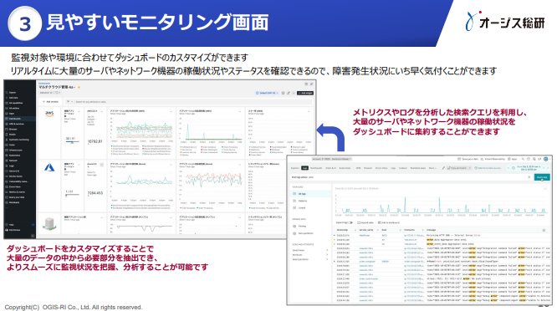Switch to Dashboards tab in logs window

316,168
